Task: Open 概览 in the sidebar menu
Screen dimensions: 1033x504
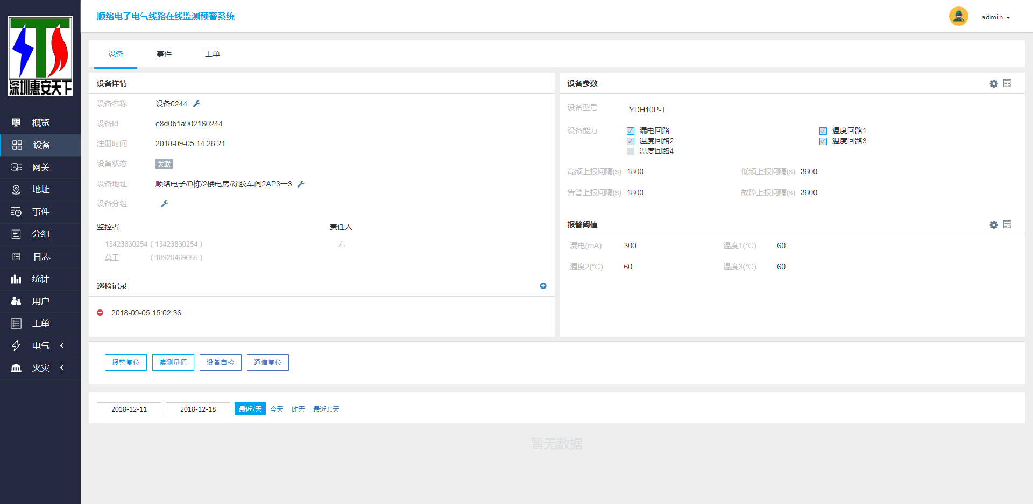Action: (40, 123)
